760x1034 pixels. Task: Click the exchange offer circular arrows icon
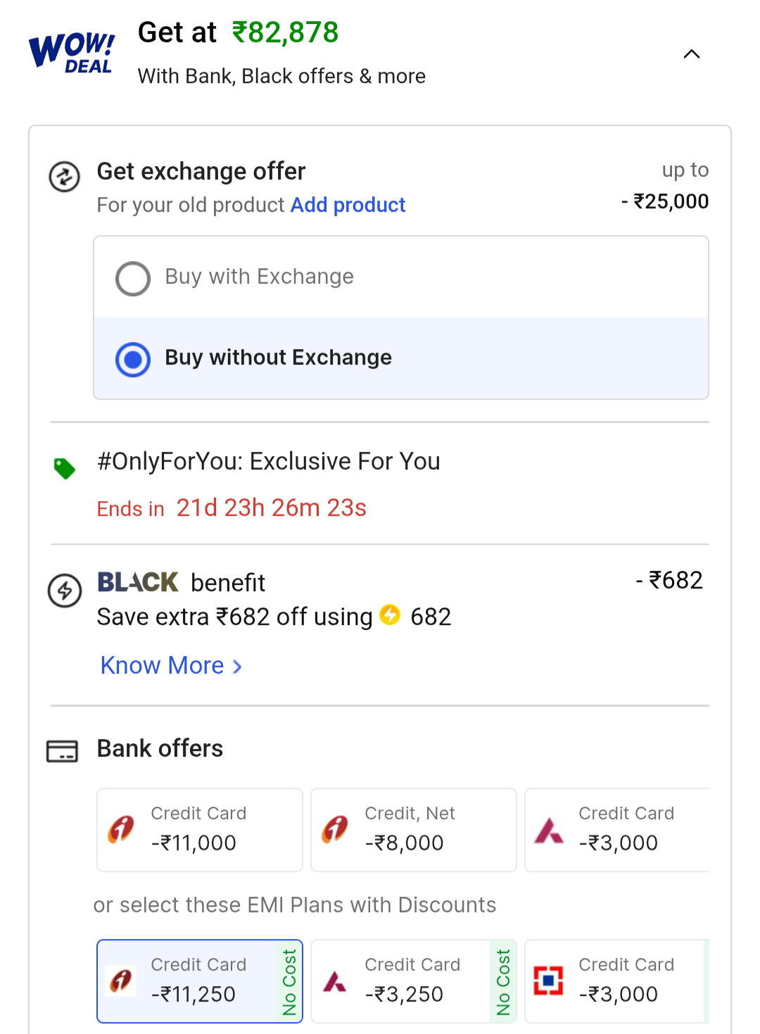(x=64, y=177)
